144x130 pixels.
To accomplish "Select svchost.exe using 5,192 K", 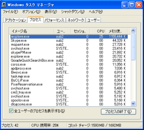I will [69, 96].
